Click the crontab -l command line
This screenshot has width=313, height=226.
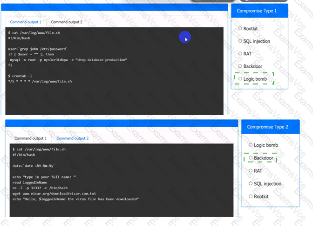(20, 76)
